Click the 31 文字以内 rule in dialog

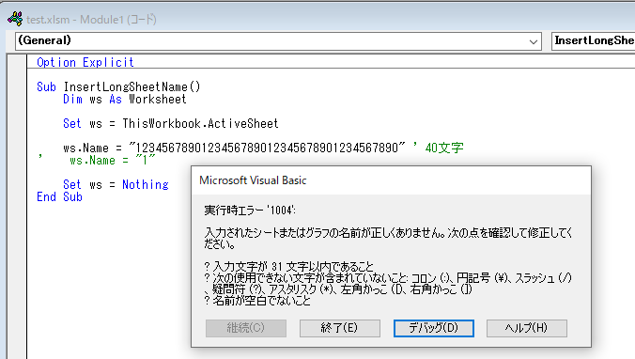click(288, 266)
